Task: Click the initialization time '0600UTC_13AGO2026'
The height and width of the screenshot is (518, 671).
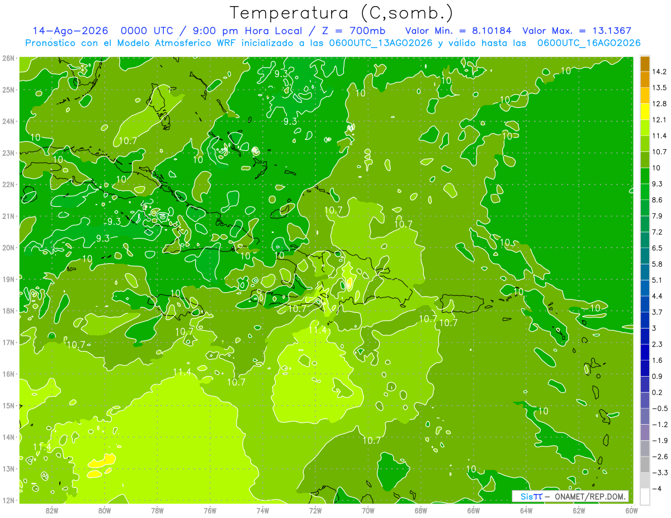Action: tap(381, 43)
